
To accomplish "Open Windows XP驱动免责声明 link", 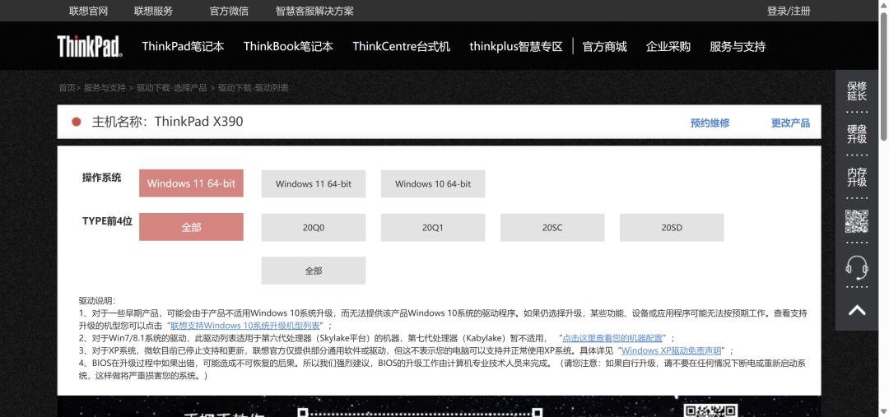I will (672, 350).
